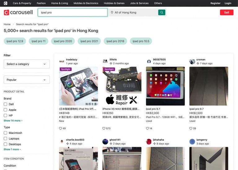The height and width of the screenshot is (170, 238).
Task: Open the Popular sort dropdown
Action: (x=26, y=80)
